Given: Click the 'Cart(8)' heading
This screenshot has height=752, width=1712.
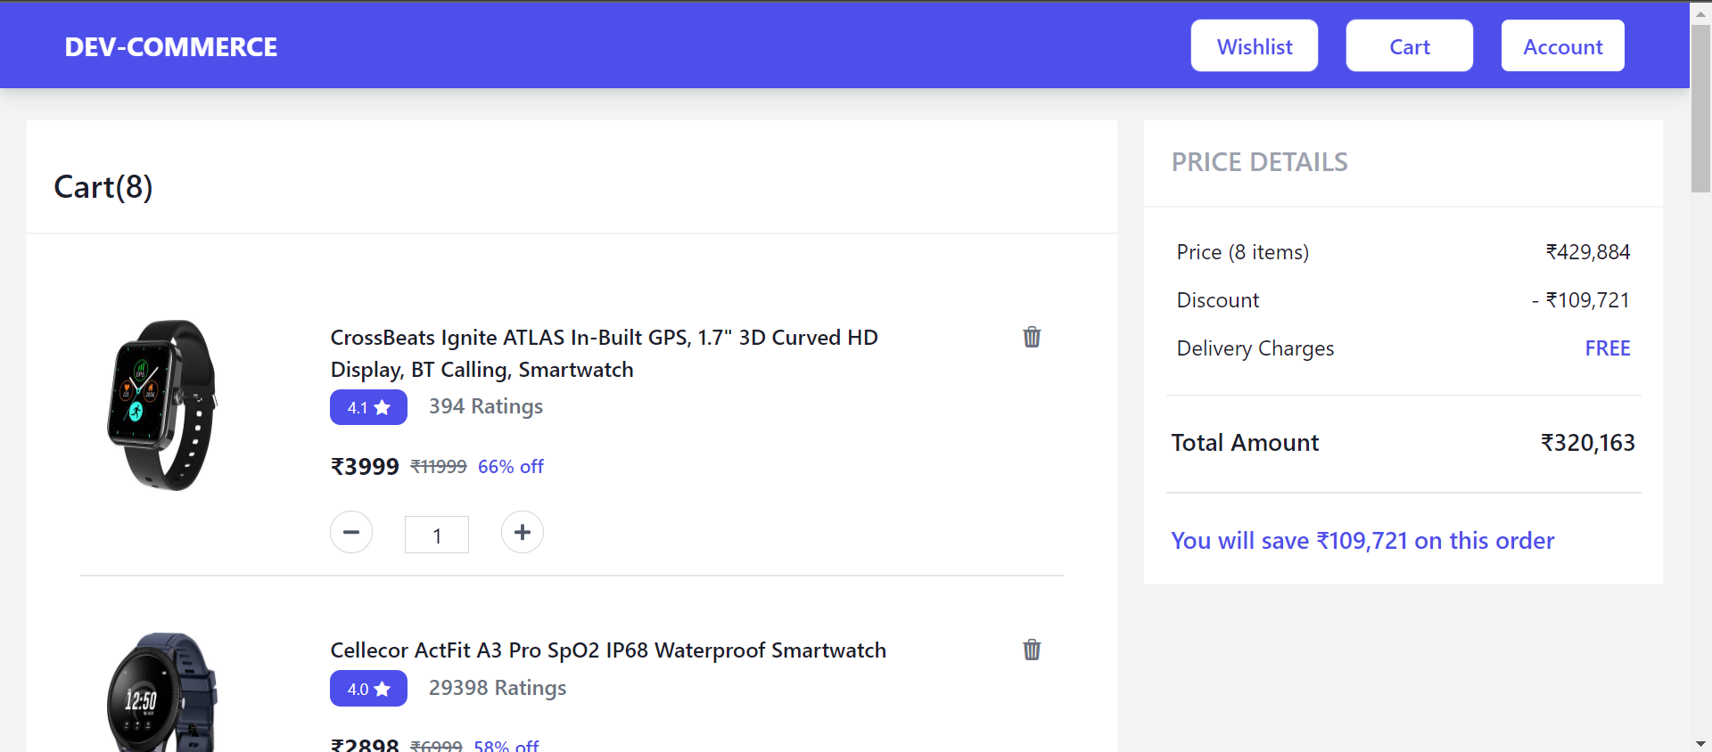Looking at the screenshot, I should (x=103, y=187).
